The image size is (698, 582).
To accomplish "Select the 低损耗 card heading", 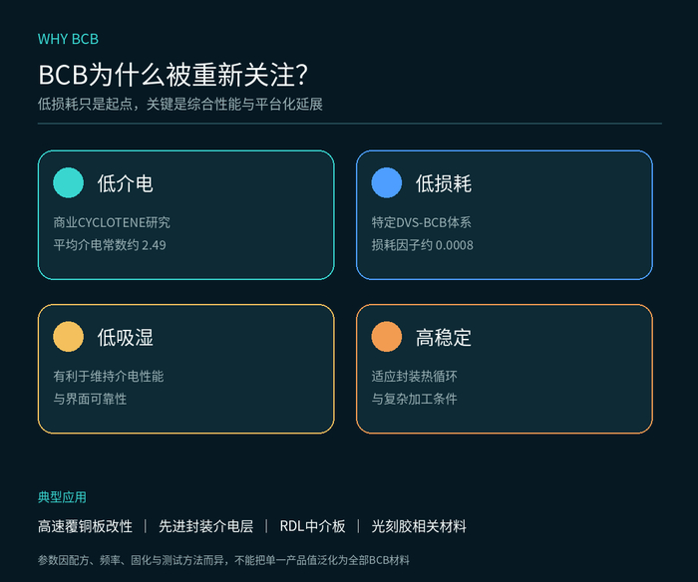I will pyautogui.click(x=444, y=183).
